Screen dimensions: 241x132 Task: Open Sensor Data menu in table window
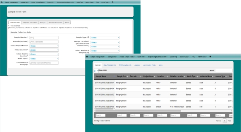(184, 57)
